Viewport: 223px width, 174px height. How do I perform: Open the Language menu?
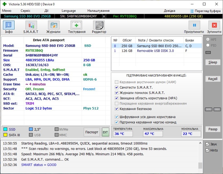click(x=69, y=11)
